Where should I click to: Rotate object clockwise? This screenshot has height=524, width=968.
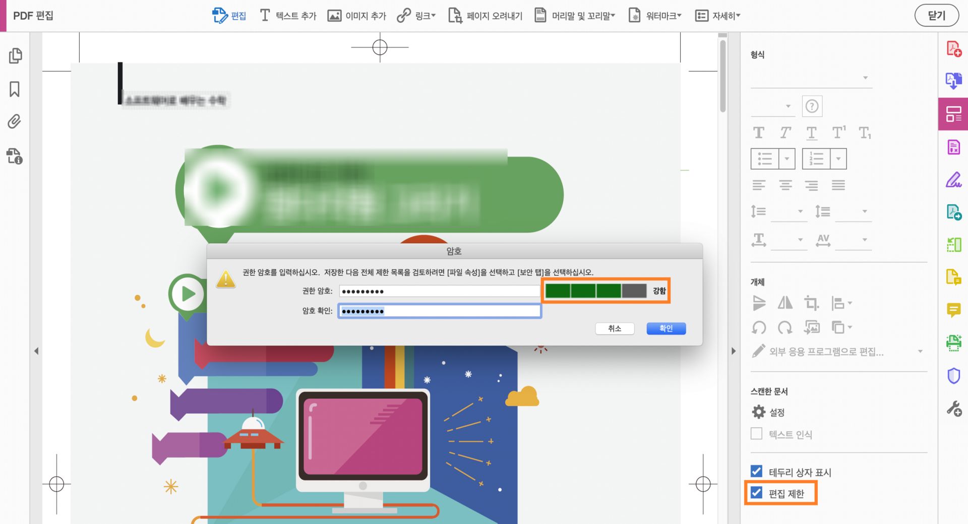tap(785, 328)
